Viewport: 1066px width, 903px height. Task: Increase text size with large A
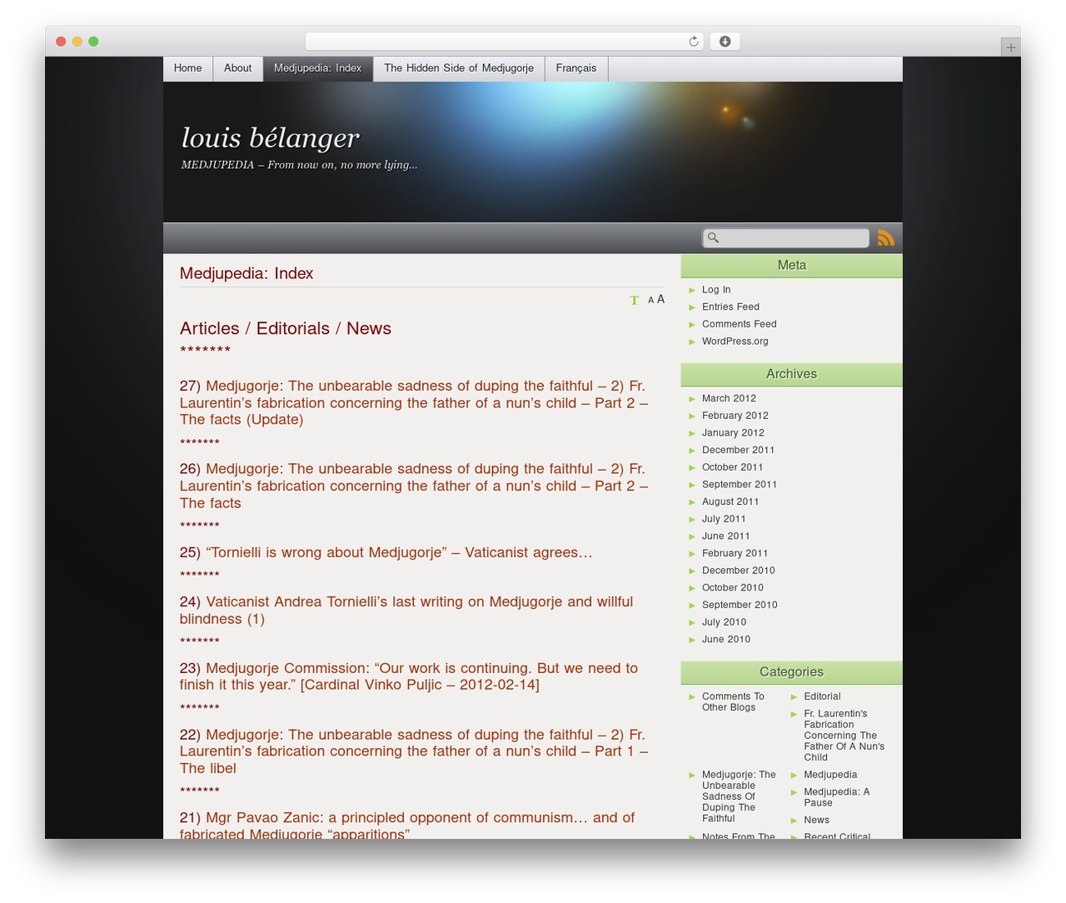point(660,299)
